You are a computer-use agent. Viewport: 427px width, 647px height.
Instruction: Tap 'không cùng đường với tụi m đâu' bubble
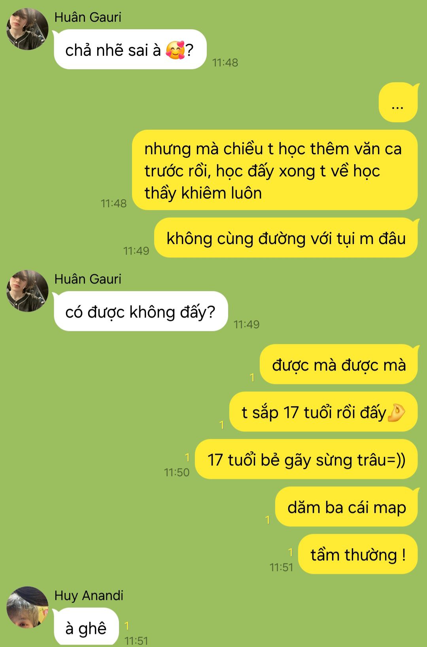tap(286, 238)
